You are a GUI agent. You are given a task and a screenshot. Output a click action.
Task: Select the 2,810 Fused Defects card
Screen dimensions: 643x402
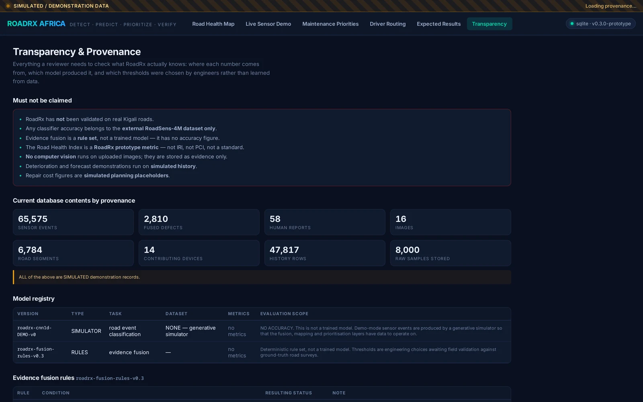[x=199, y=222]
